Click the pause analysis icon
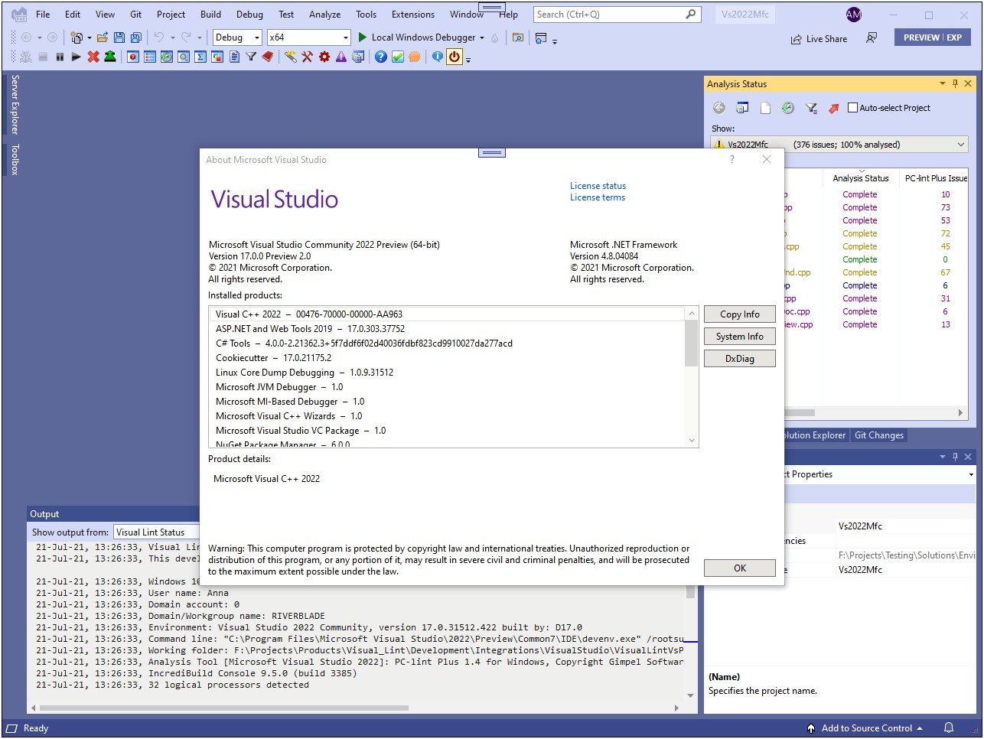 click(60, 57)
